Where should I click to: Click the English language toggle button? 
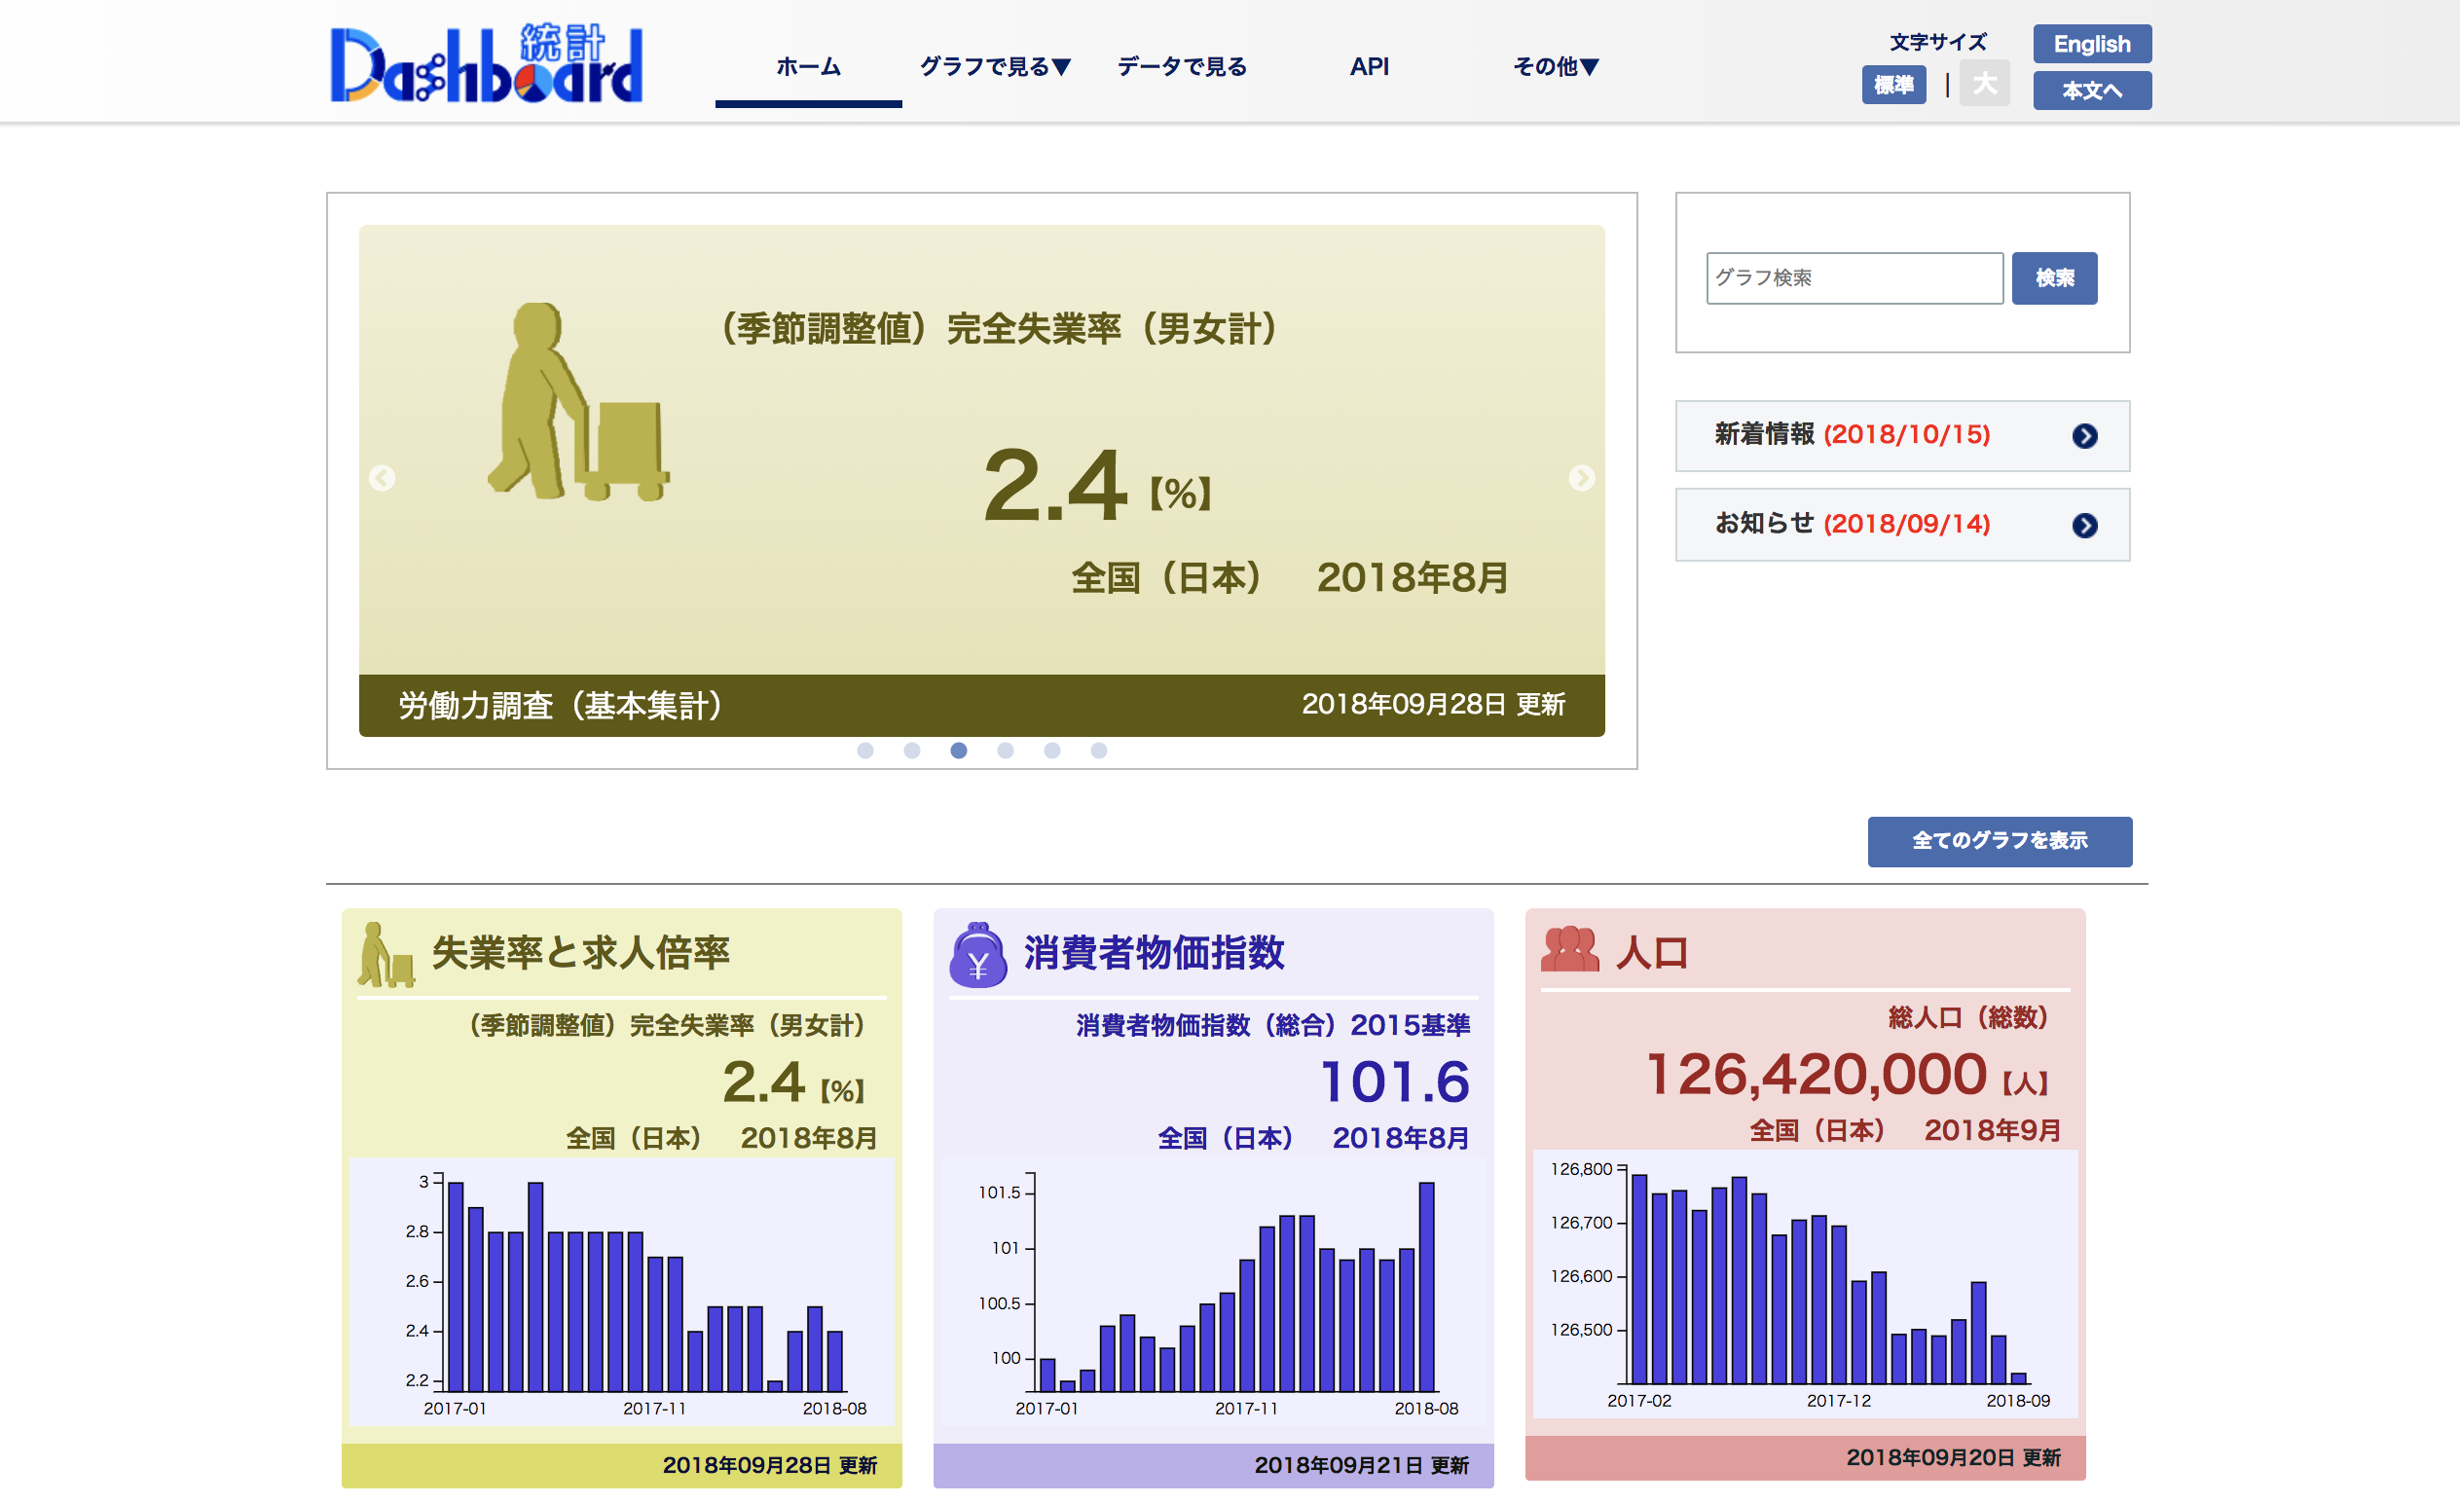(2093, 44)
